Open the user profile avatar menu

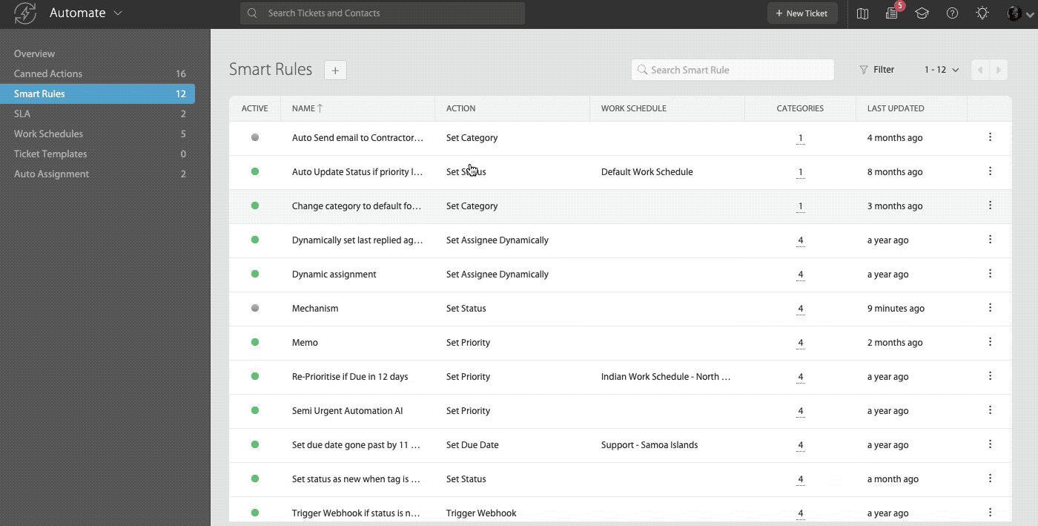coord(1019,13)
